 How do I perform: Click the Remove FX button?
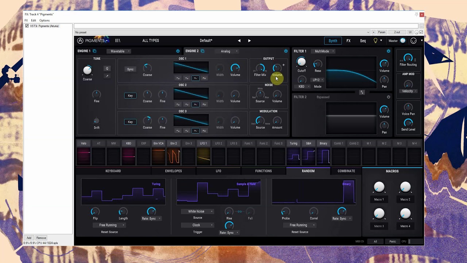click(41, 238)
